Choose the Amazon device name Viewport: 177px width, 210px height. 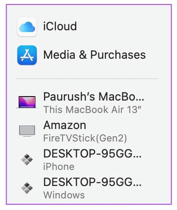65,125
